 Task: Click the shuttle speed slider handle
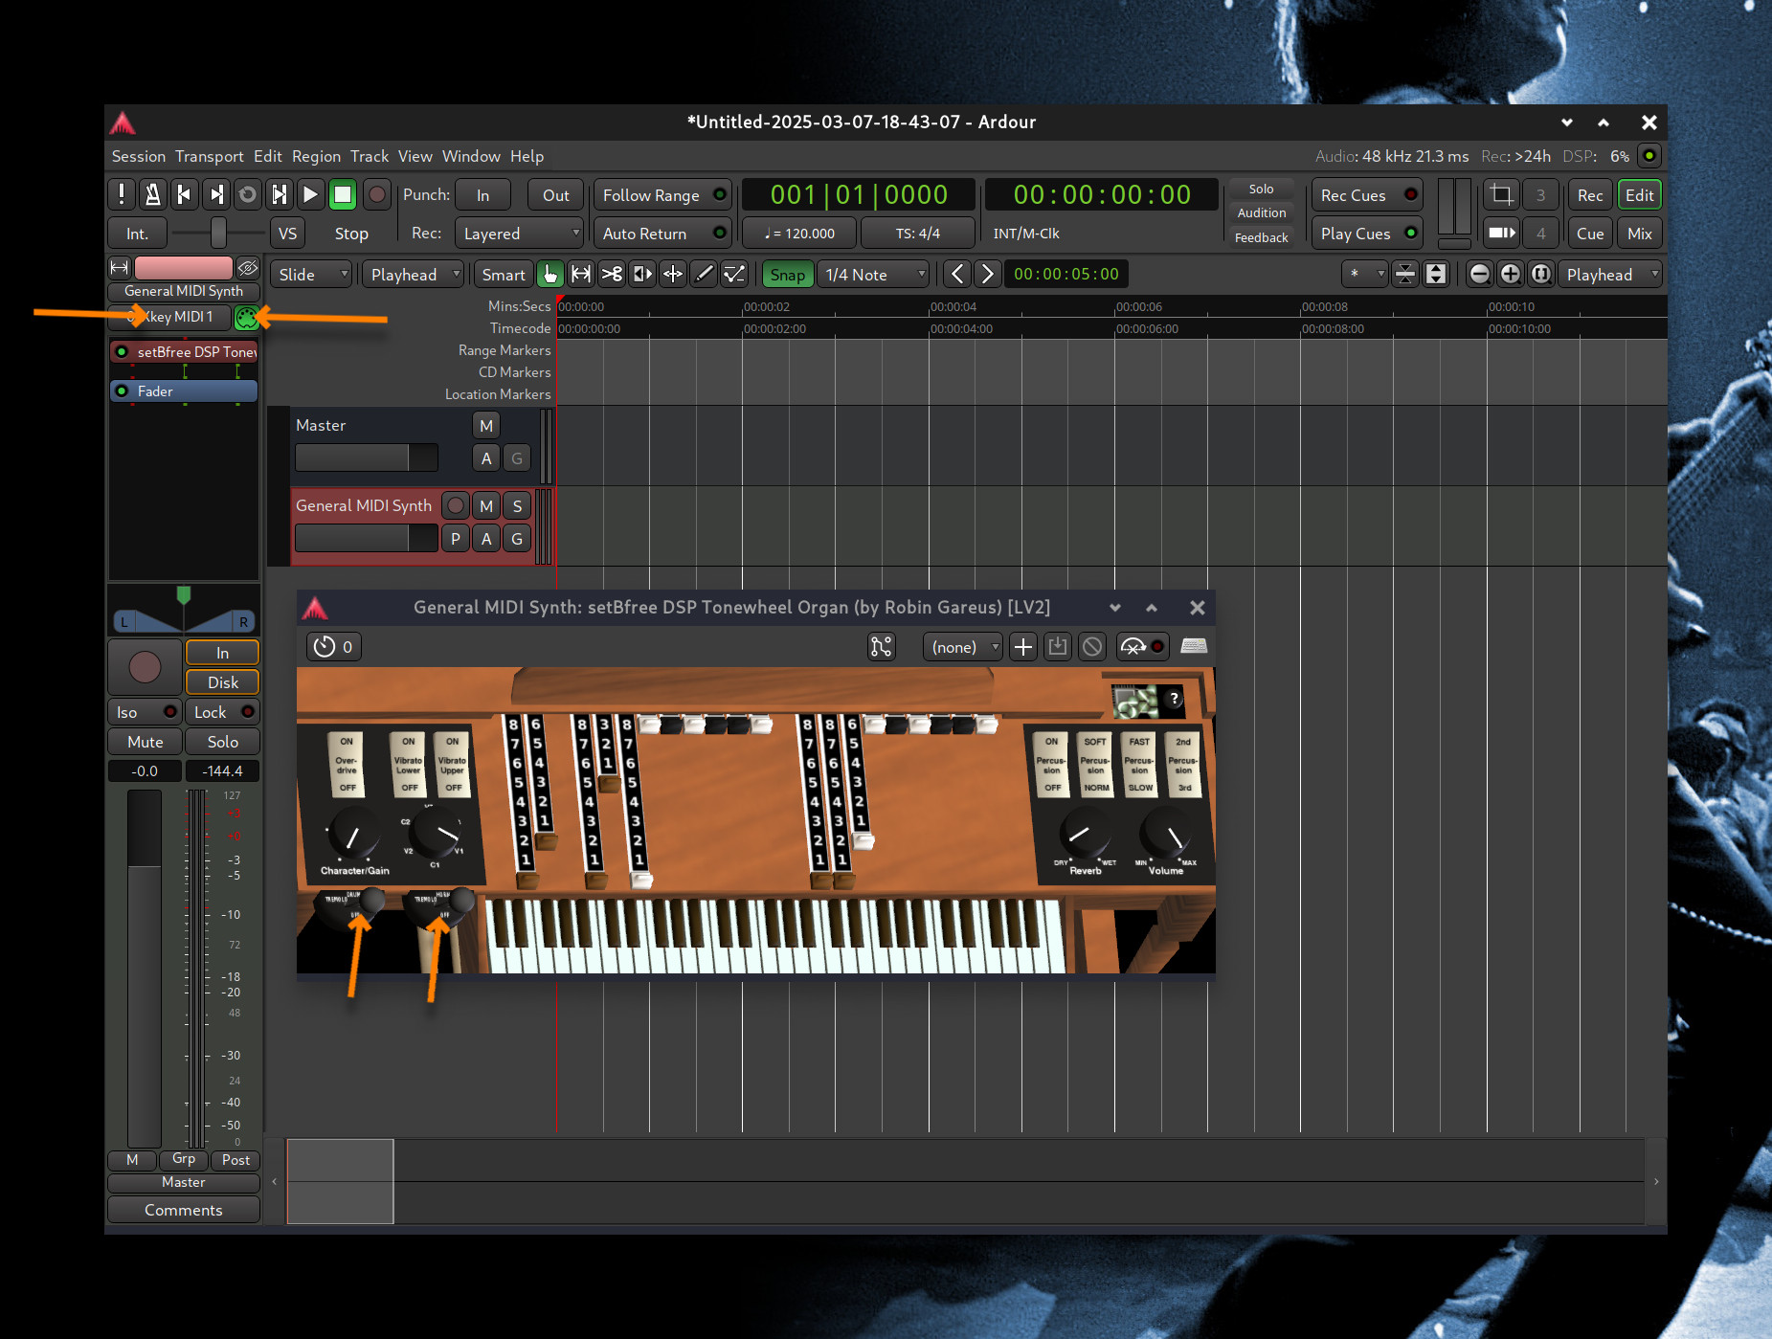pyautogui.click(x=218, y=233)
